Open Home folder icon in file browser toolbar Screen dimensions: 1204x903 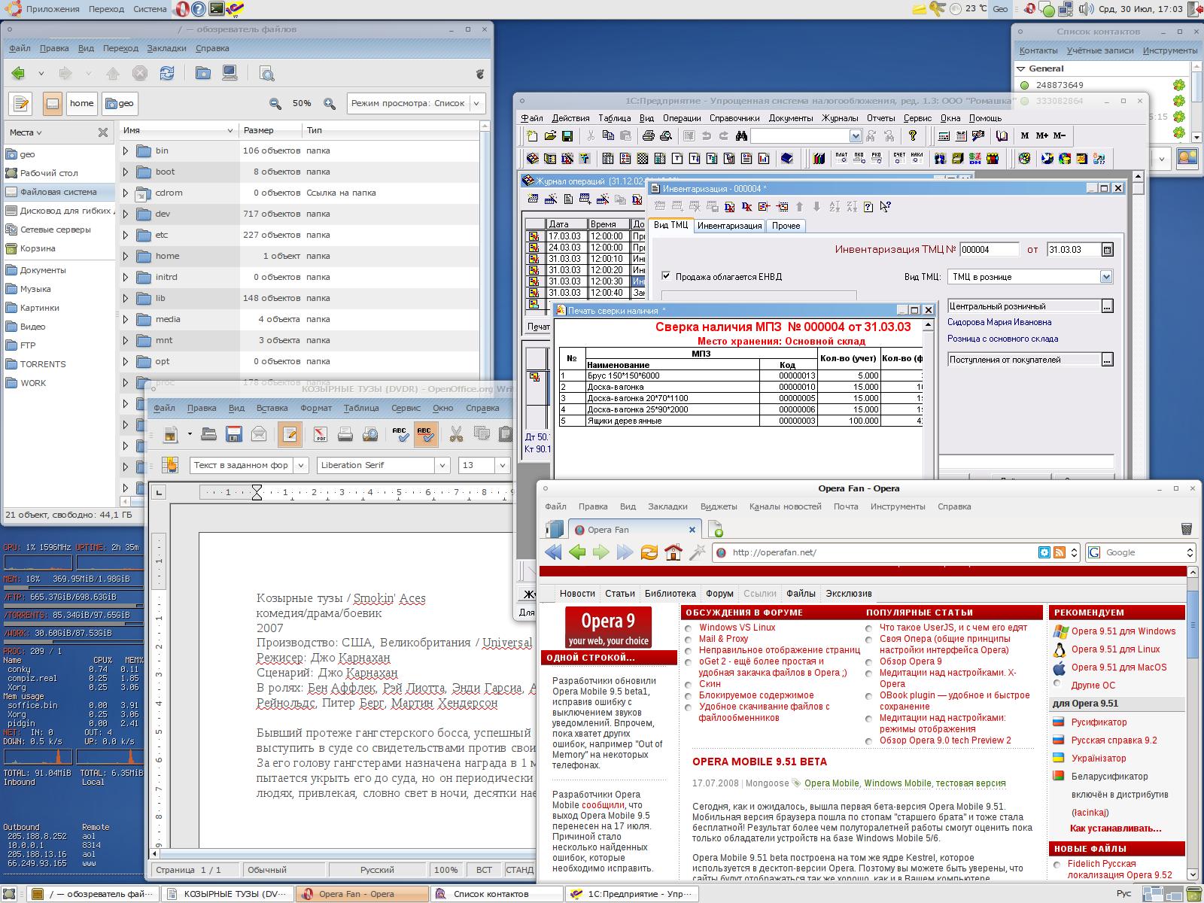202,73
